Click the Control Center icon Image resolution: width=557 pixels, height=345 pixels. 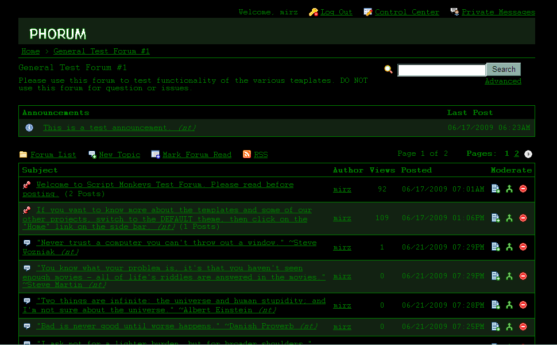pyautogui.click(x=368, y=12)
